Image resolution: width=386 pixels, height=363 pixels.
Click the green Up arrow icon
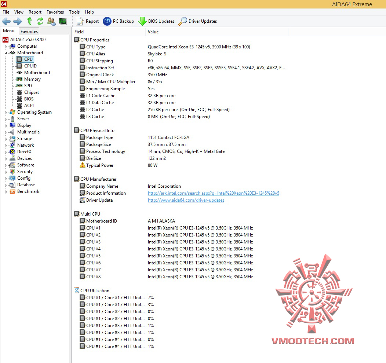coord(30,21)
